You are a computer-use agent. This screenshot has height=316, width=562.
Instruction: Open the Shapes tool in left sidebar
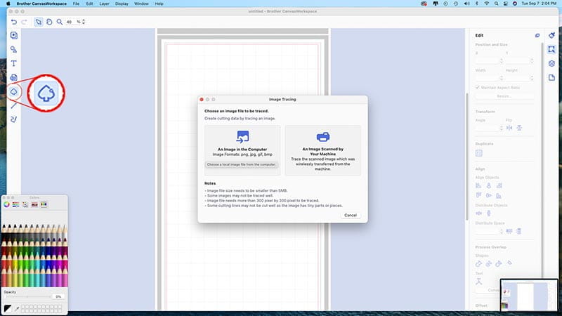(x=13, y=49)
